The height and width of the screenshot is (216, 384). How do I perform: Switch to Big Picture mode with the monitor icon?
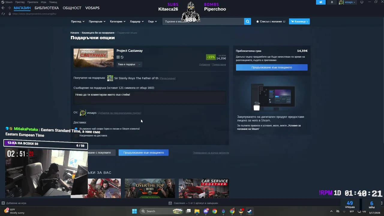(x=361, y=2)
